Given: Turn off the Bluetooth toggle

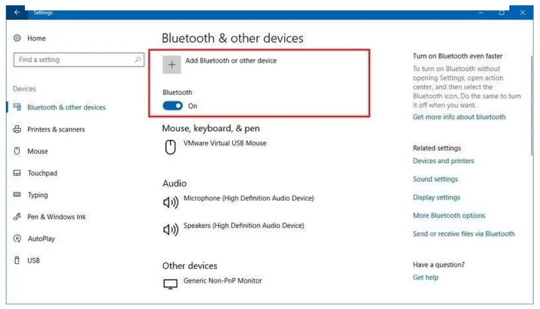Looking at the screenshot, I should pyautogui.click(x=172, y=106).
